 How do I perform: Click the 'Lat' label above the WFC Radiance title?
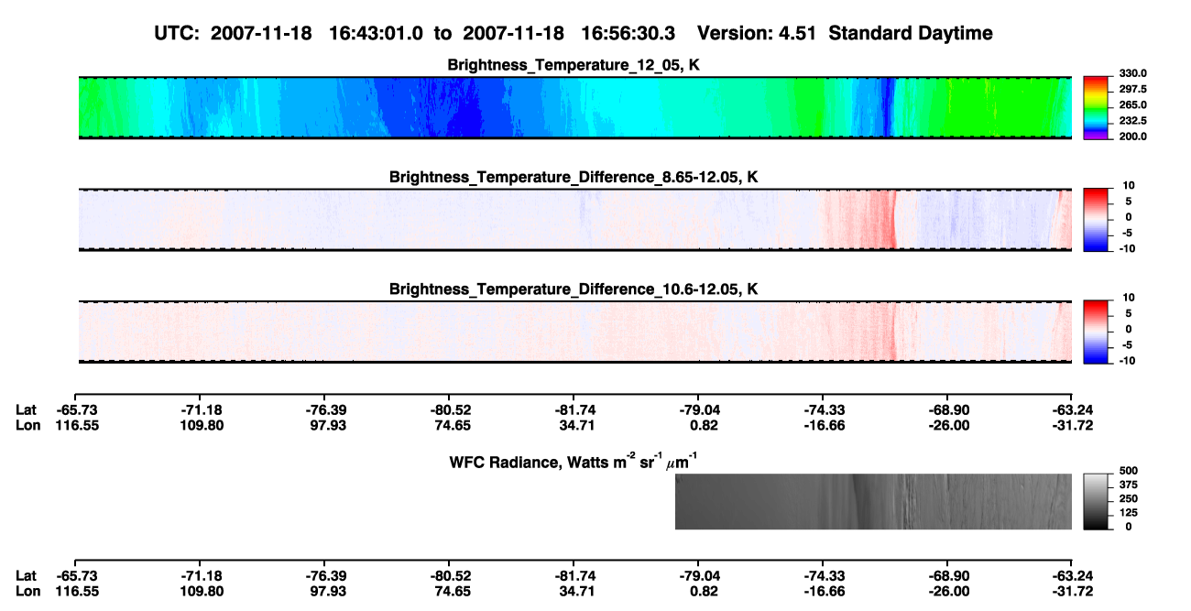coord(26,410)
